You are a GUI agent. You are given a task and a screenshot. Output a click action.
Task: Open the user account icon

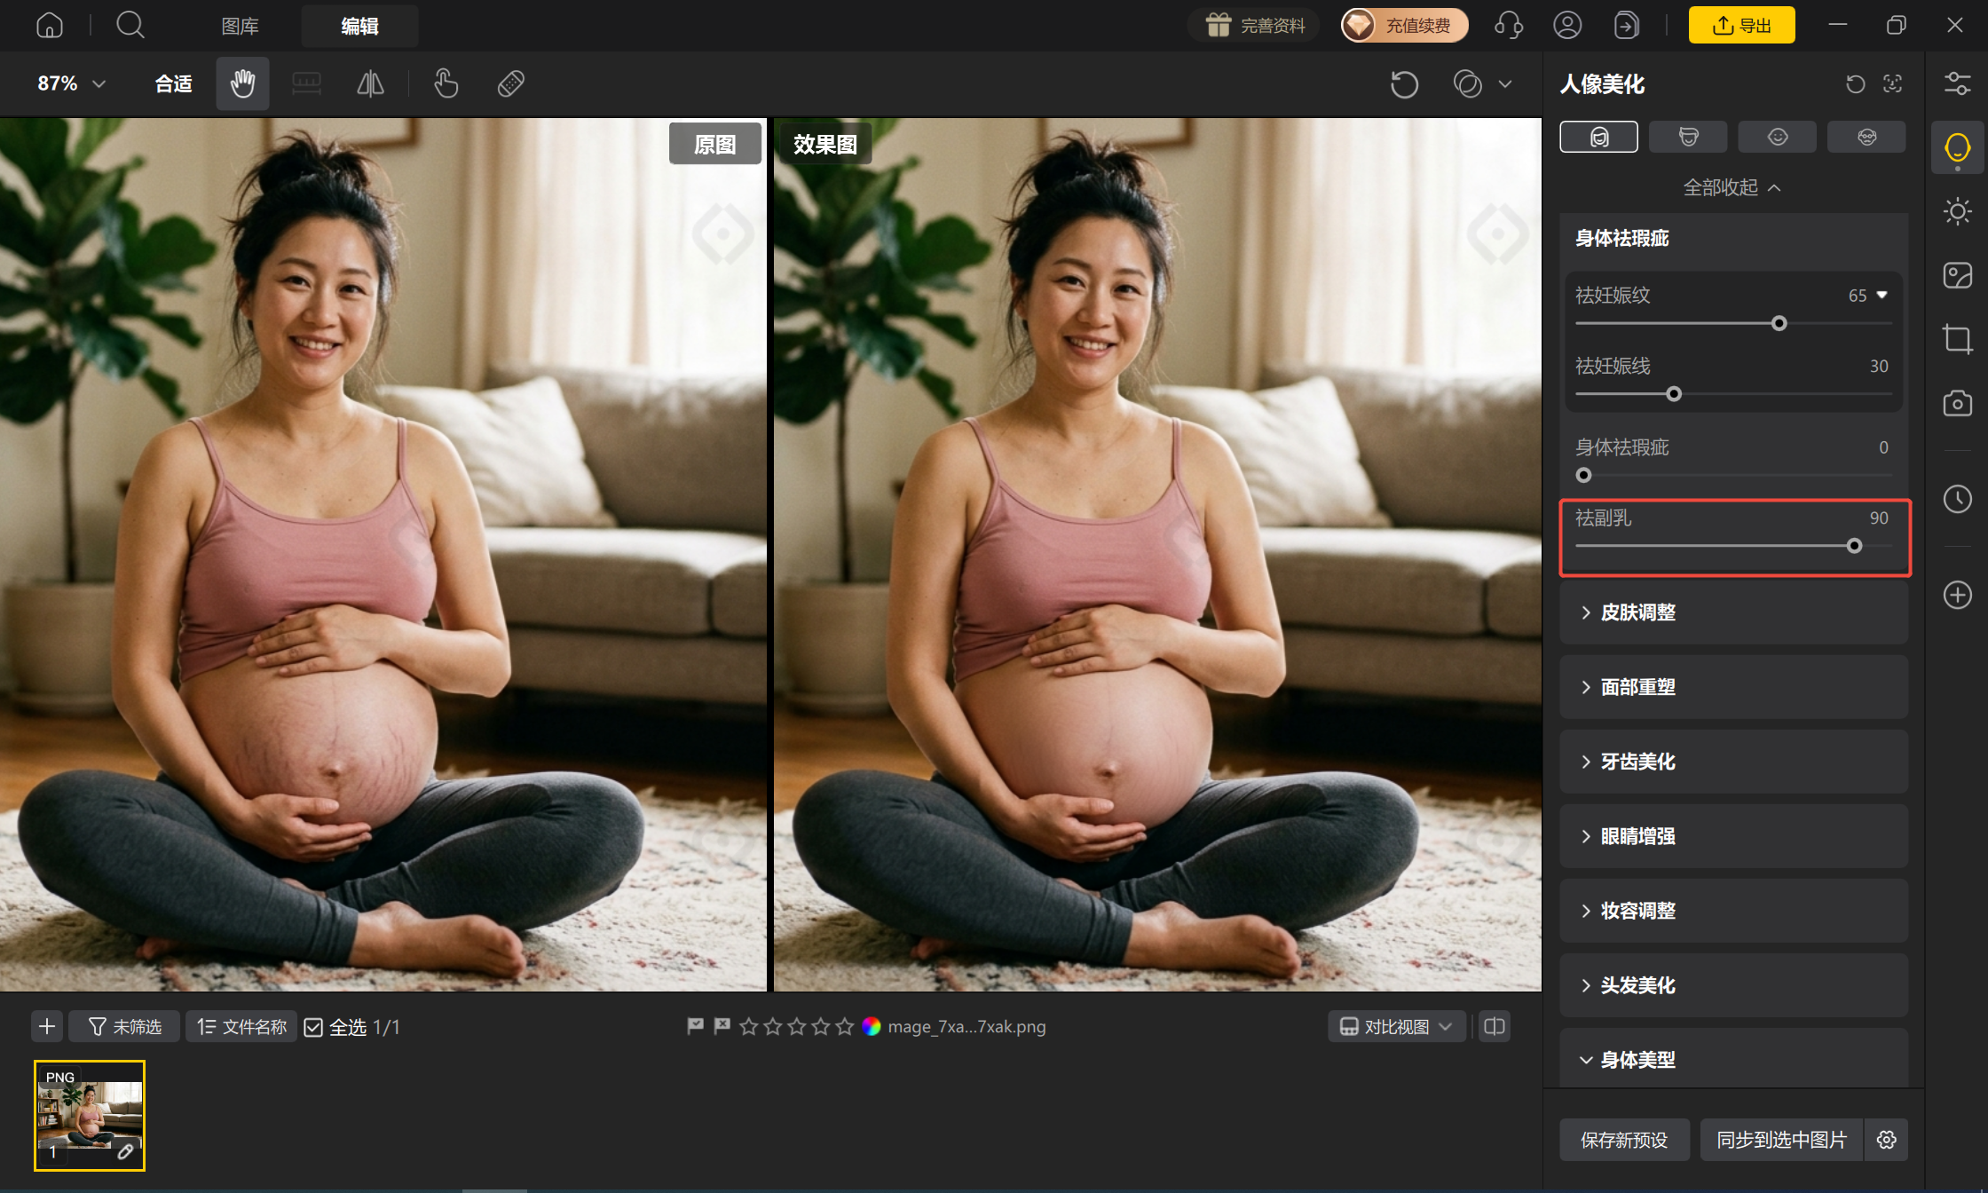pos(1567,25)
